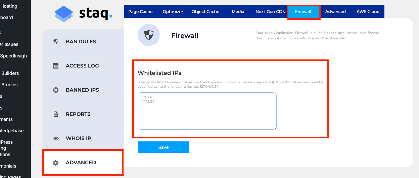419x178 pixels.
Task: Open the Page Cache tab
Action: [140, 12]
